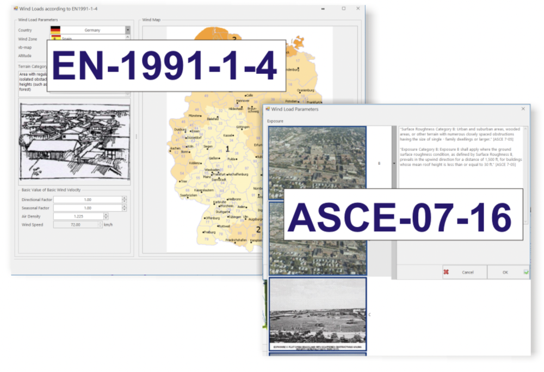Decrease Seasonal Factor with down stepper
The image size is (544, 372).
(124, 210)
